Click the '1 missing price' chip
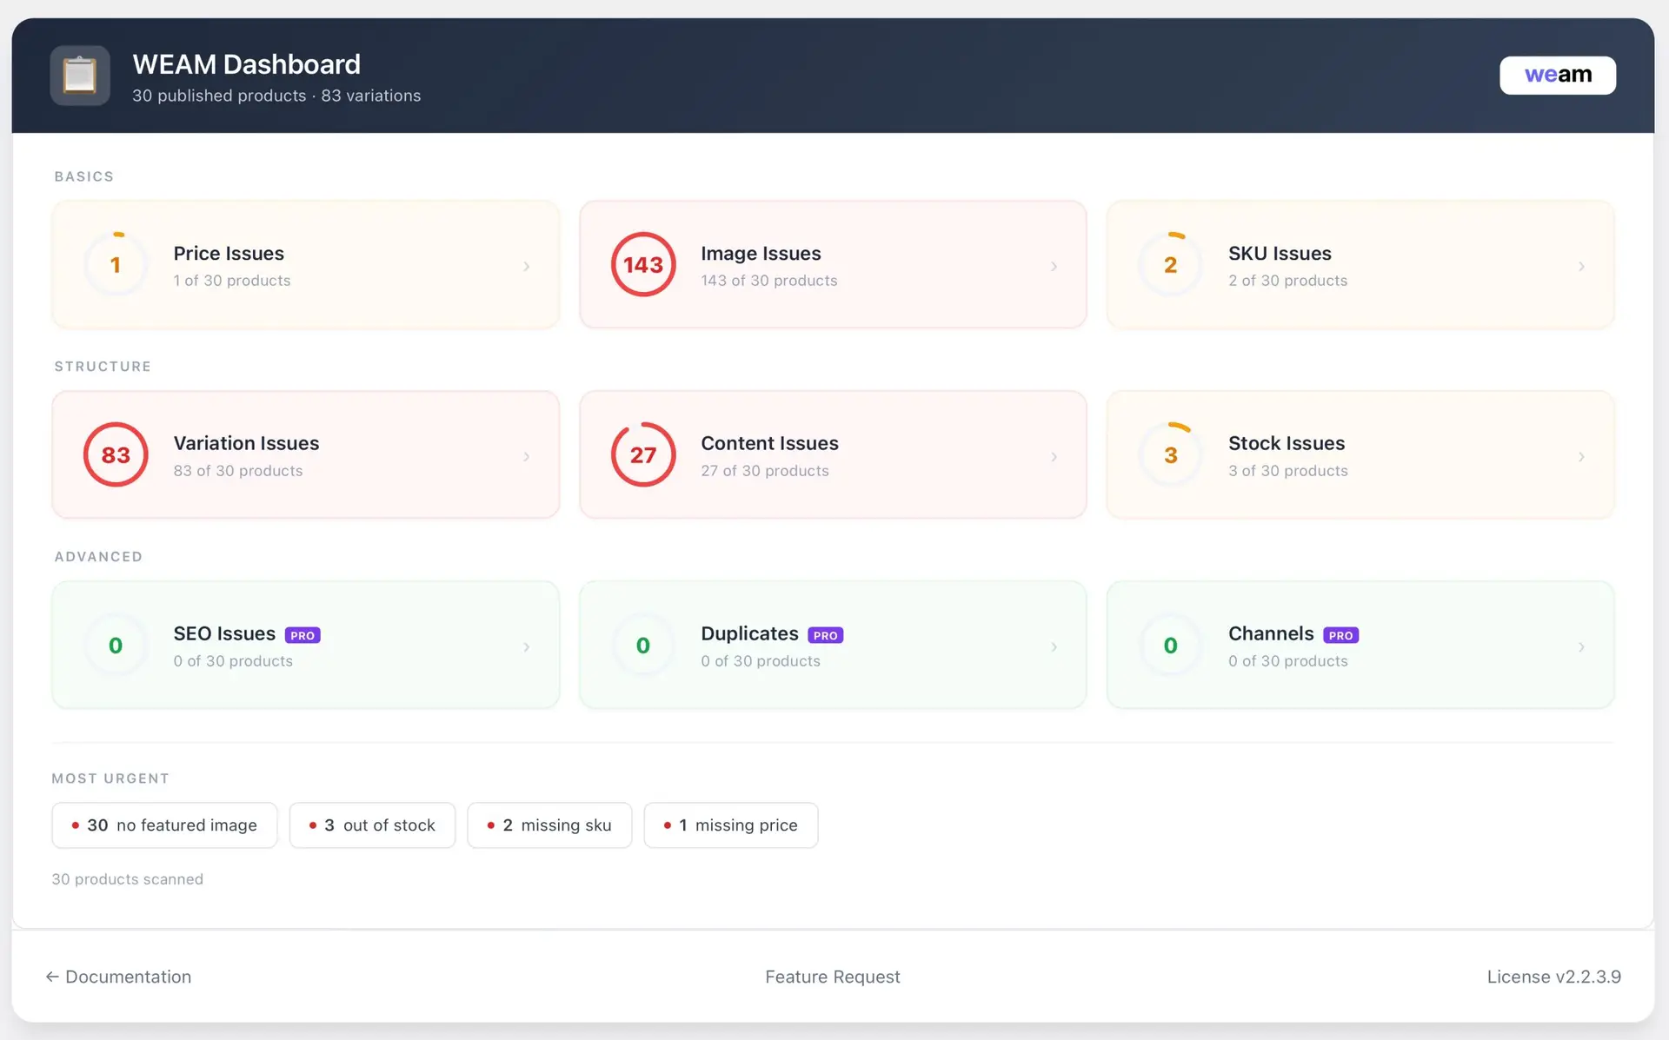The width and height of the screenshot is (1669, 1040). coord(730,825)
